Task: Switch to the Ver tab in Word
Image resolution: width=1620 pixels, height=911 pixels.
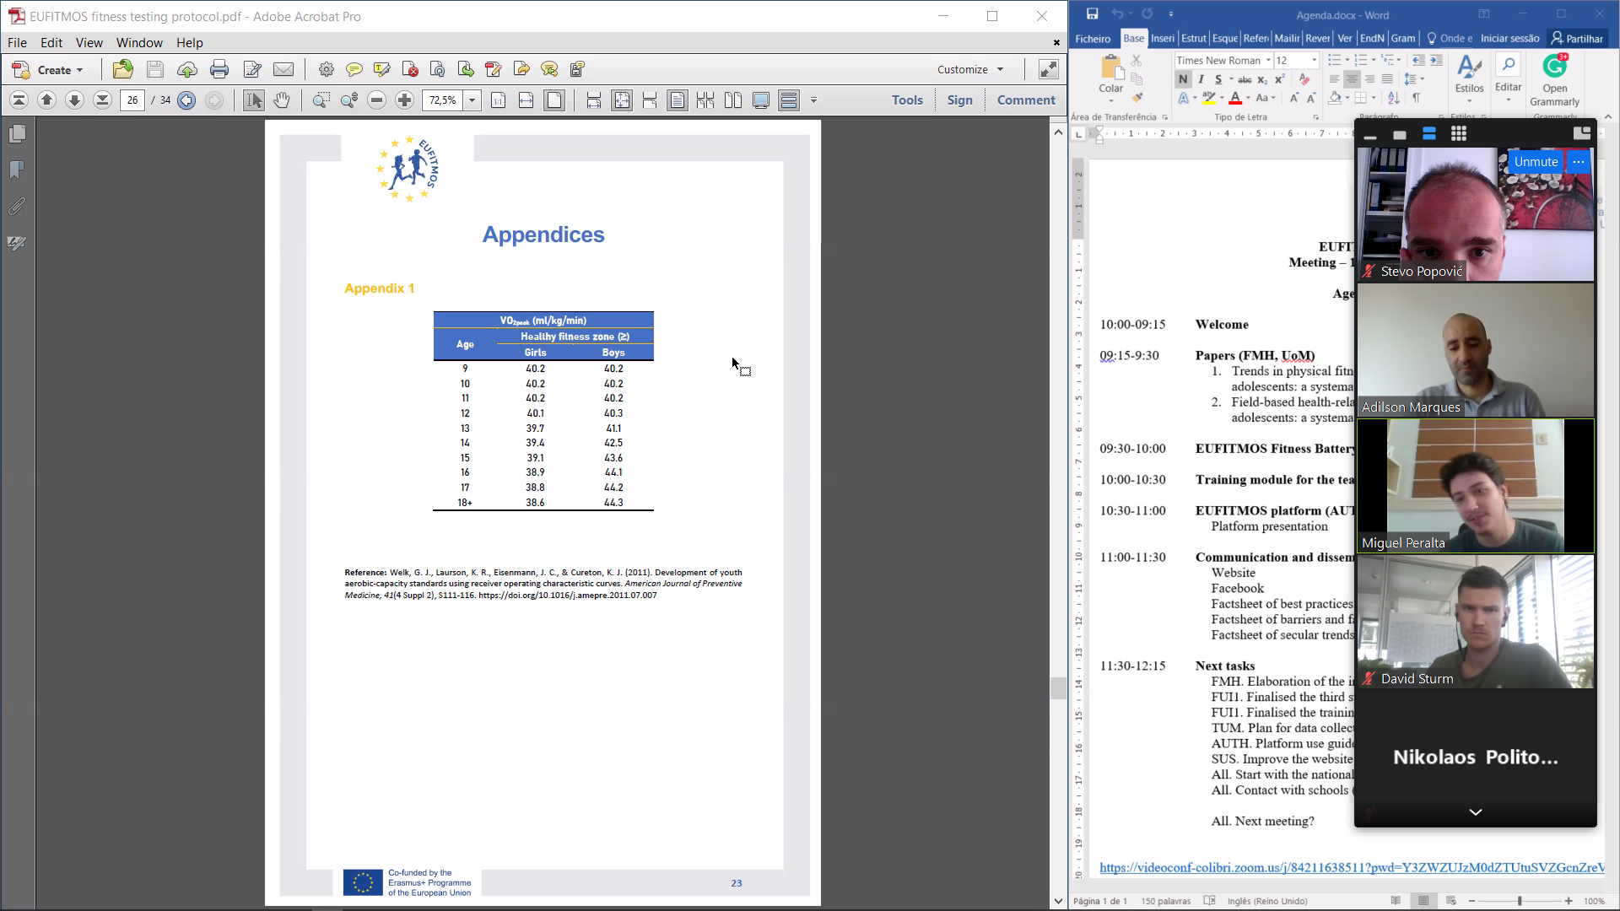Action: pos(1345,38)
